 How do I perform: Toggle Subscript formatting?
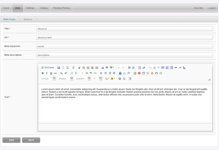click(61, 73)
